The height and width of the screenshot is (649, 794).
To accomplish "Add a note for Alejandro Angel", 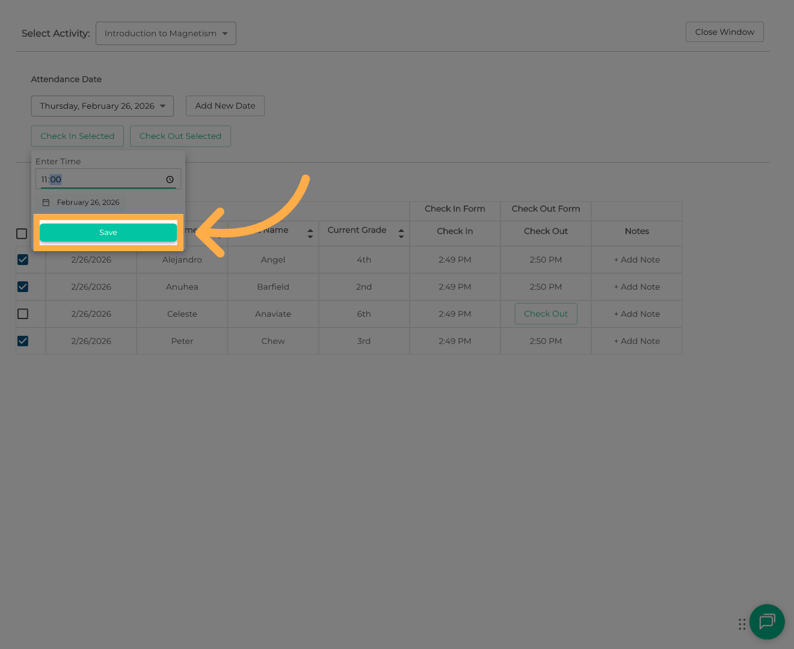I will pyautogui.click(x=636, y=260).
